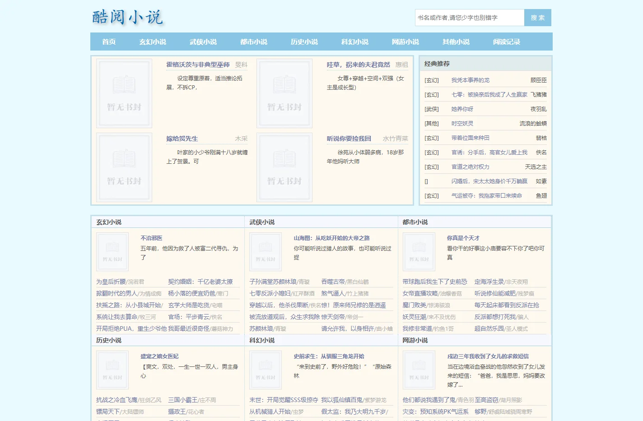Open the 三国小霸王 book link
The height and width of the screenshot is (421, 643).
click(x=183, y=400)
